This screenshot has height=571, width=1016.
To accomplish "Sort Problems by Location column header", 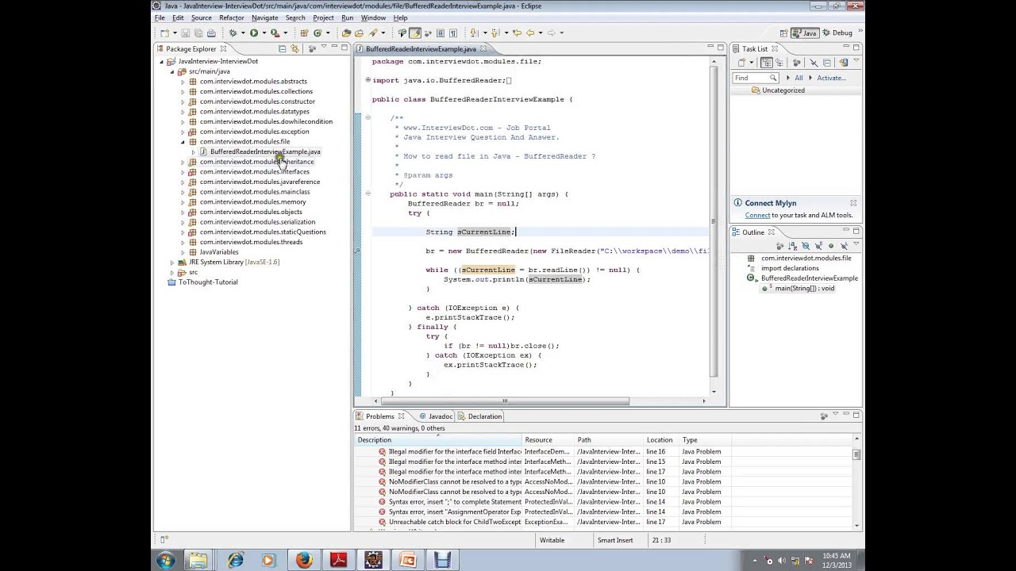I will (659, 440).
